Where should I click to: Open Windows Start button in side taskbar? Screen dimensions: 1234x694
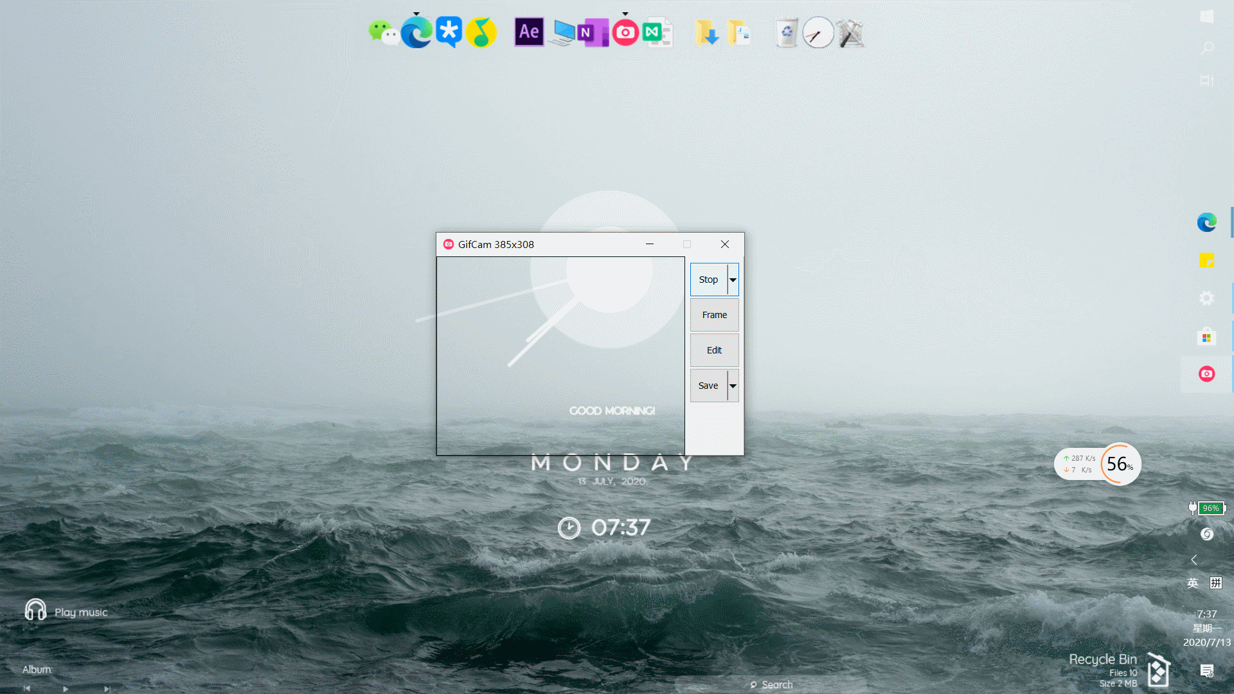(1207, 16)
